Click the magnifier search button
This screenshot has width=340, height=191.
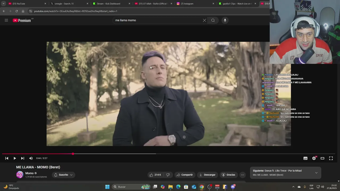pos(213,20)
